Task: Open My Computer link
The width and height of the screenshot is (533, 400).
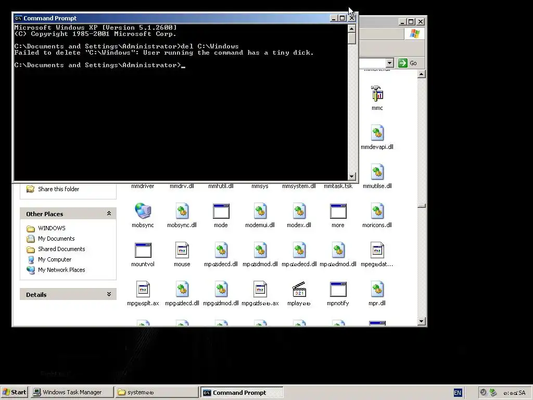Action: 55,259
